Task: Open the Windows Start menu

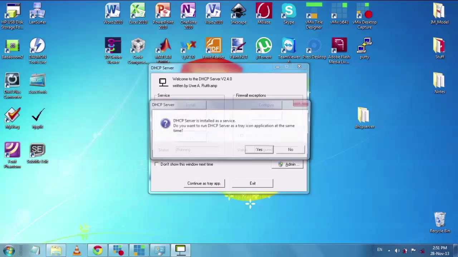Action: tap(9, 250)
